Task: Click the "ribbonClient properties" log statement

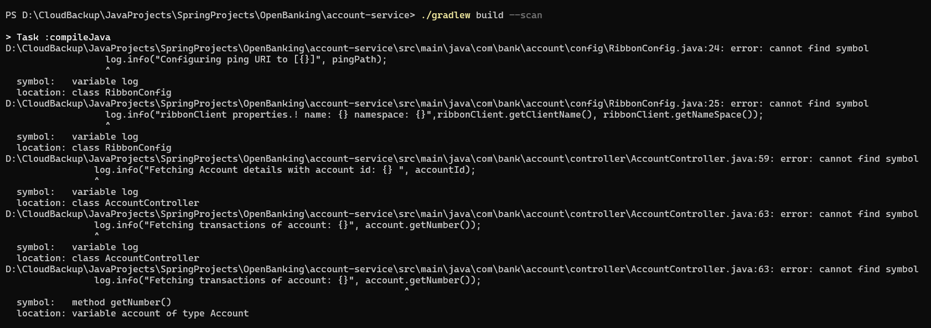Action: pos(435,115)
